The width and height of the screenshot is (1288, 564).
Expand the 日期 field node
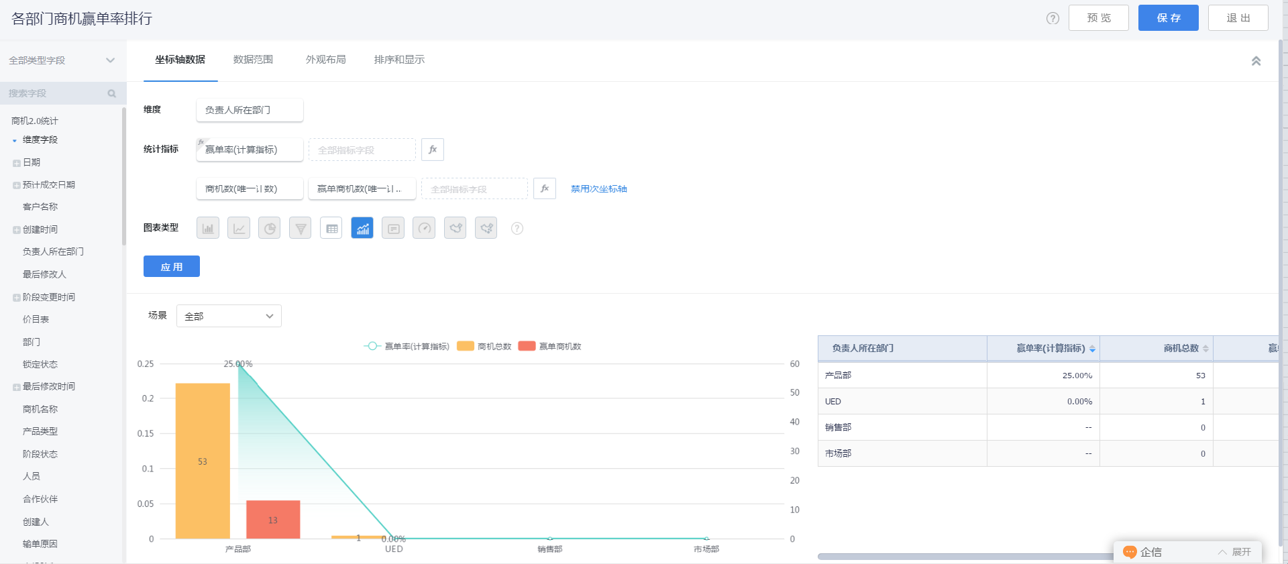(x=16, y=163)
